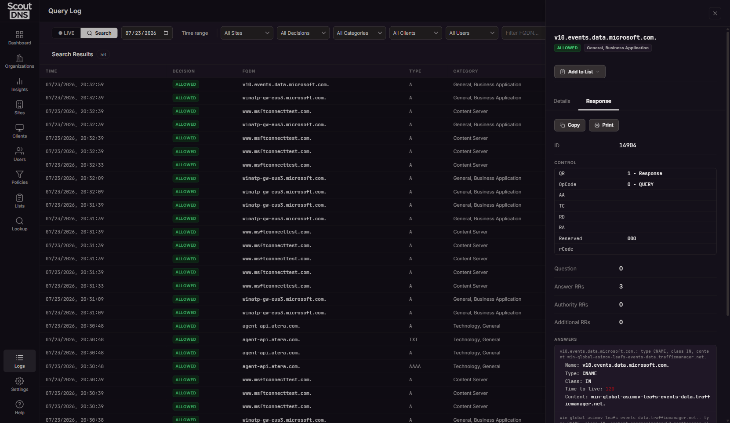Click the Time range label
The image size is (730, 423).
click(x=195, y=33)
